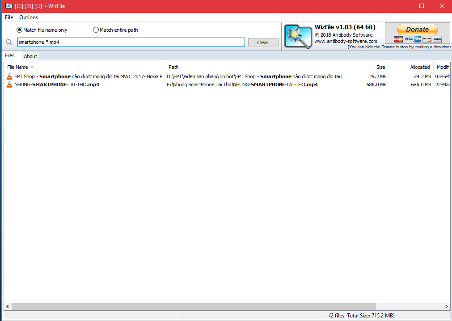Click the 22-Mar modified date
Image resolution: width=452 pixels, height=321 pixels.
(x=443, y=84)
